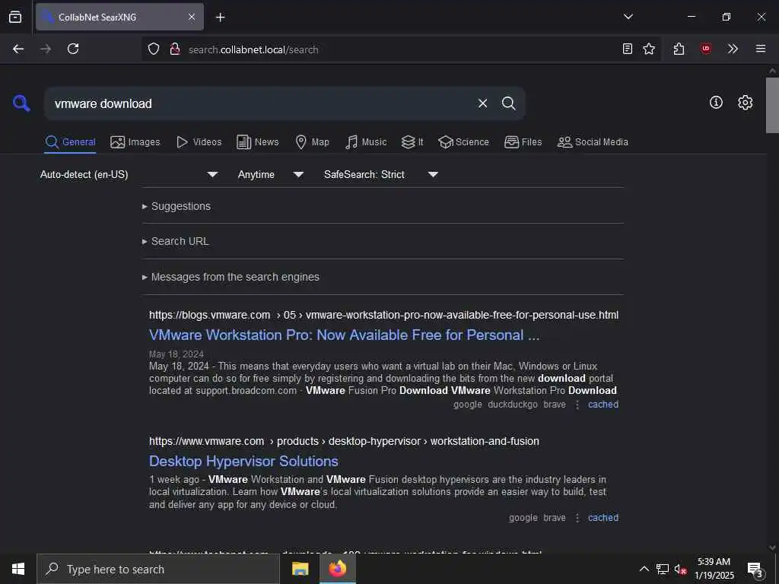Screen dimensions: 779x584
Task: Open the SafeSearch: Strict dropdown
Action: pos(380,174)
